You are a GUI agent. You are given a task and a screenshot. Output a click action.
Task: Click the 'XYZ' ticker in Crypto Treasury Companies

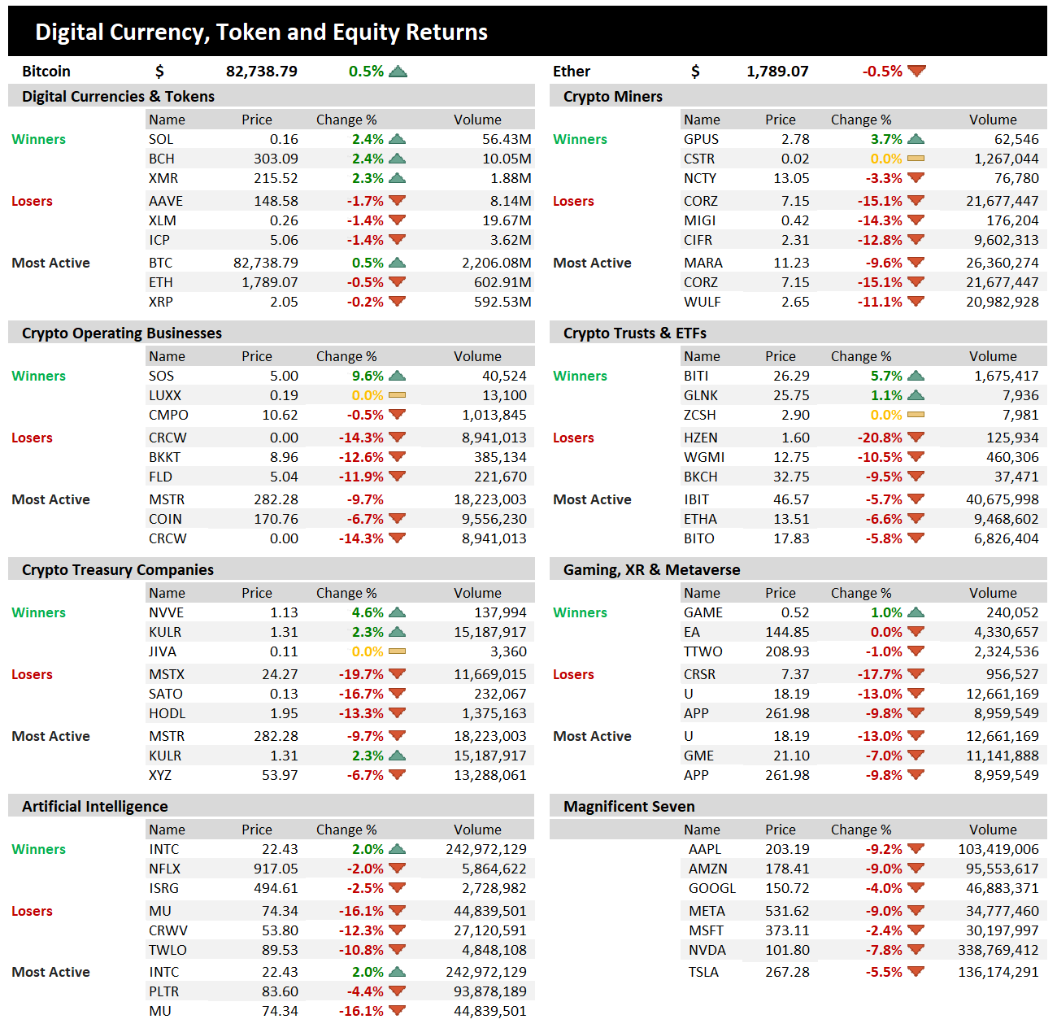(160, 775)
